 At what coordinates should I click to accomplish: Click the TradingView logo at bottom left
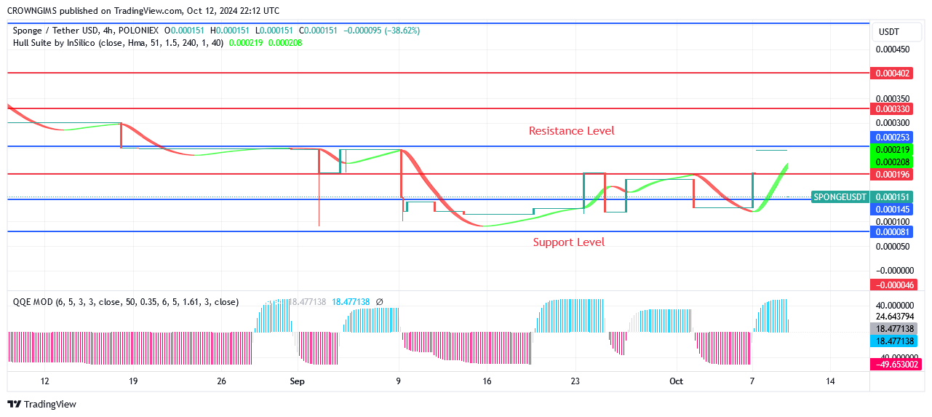coord(41,404)
